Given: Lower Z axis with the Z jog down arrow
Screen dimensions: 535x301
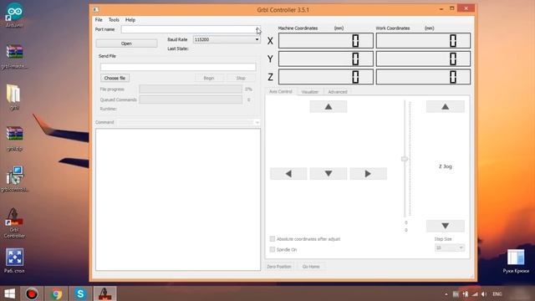Looking at the screenshot, I should [x=445, y=226].
